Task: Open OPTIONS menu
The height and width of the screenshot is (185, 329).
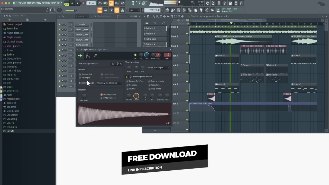Action: (x=46, y=3)
